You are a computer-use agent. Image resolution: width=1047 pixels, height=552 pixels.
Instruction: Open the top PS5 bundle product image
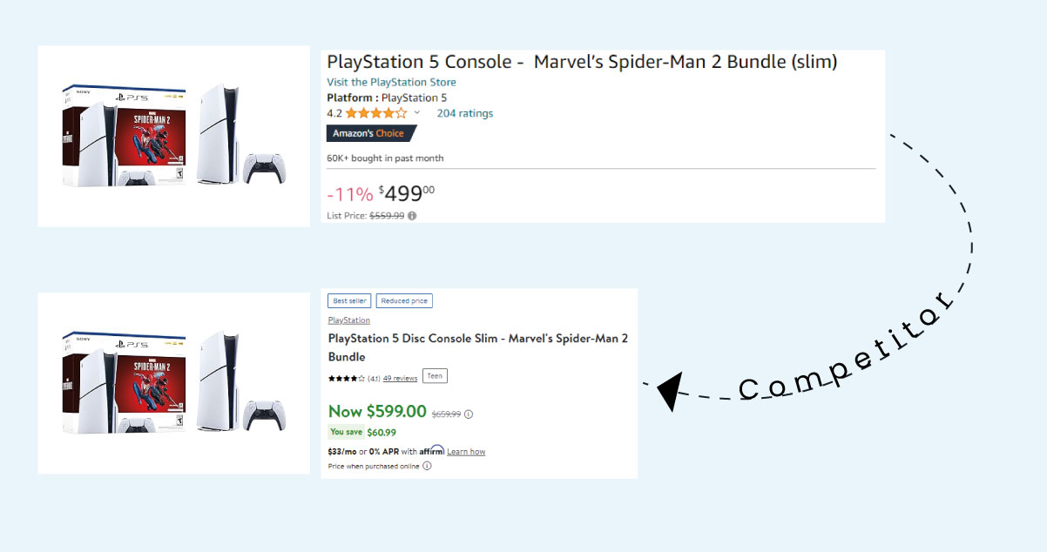(173, 136)
